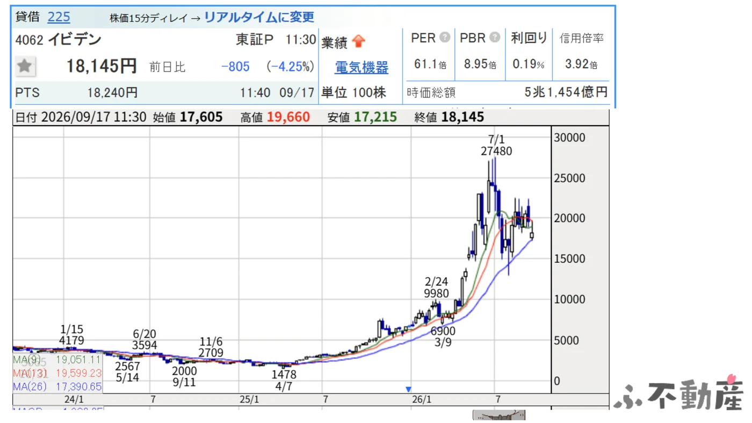752x423 pixels.
Task: Click the 3/9 low label 6900
Action: [443, 331]
